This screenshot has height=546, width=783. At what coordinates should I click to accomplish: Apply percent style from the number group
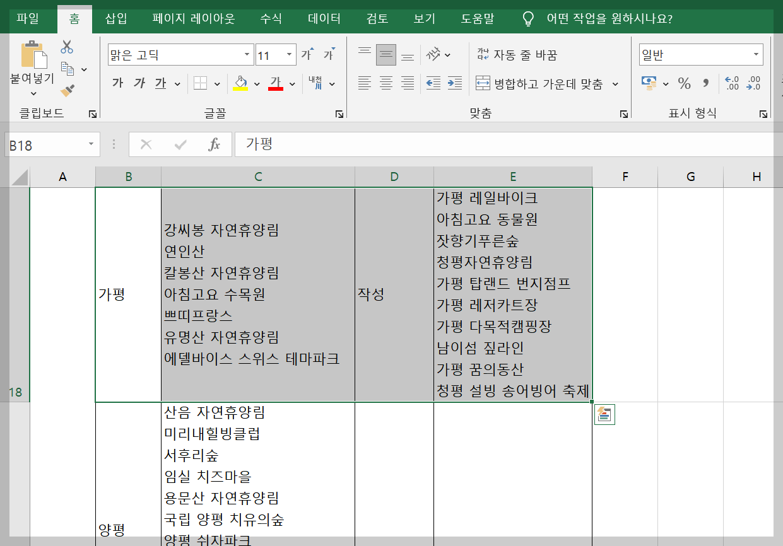(x=685, y=83)
